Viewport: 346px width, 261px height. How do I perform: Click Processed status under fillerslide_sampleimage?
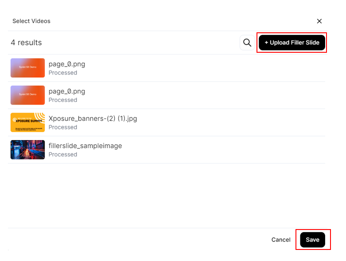coord(63,155)
